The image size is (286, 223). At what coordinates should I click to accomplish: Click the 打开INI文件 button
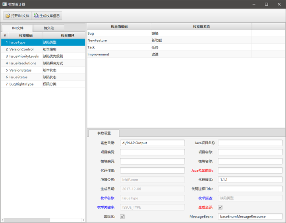[x=17, y=16]
